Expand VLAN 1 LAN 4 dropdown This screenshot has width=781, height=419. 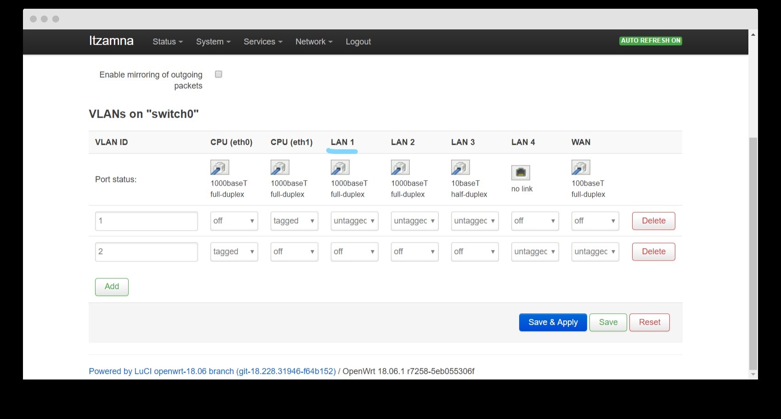pos(535,221)
